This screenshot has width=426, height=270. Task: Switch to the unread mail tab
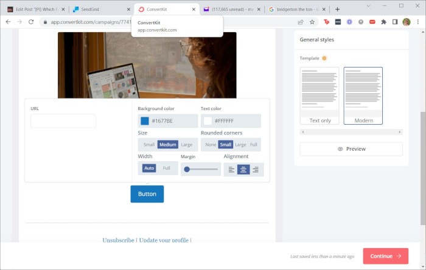click(231, 9)
